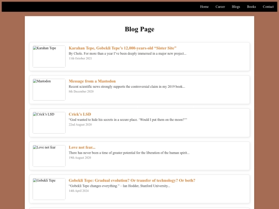Screen dimensions: 279x209
Task: Click the Contact nav link
Action: click(268, 7)
